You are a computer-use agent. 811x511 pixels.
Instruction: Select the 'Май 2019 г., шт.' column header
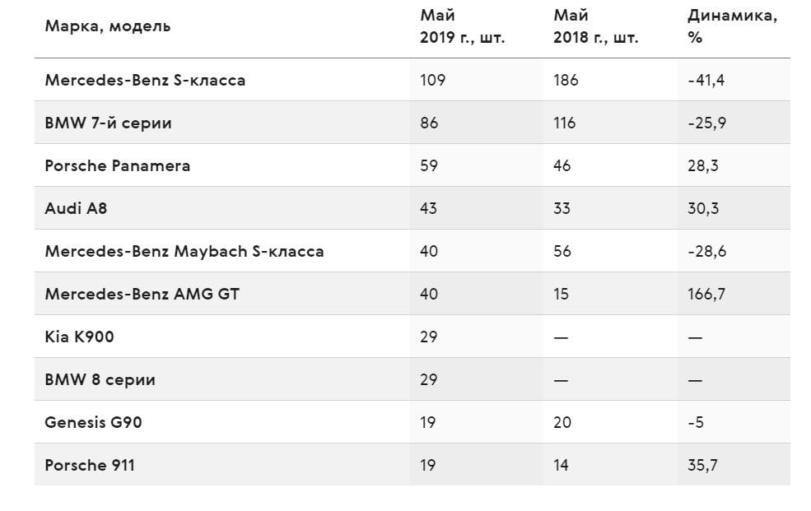point(463,26)
